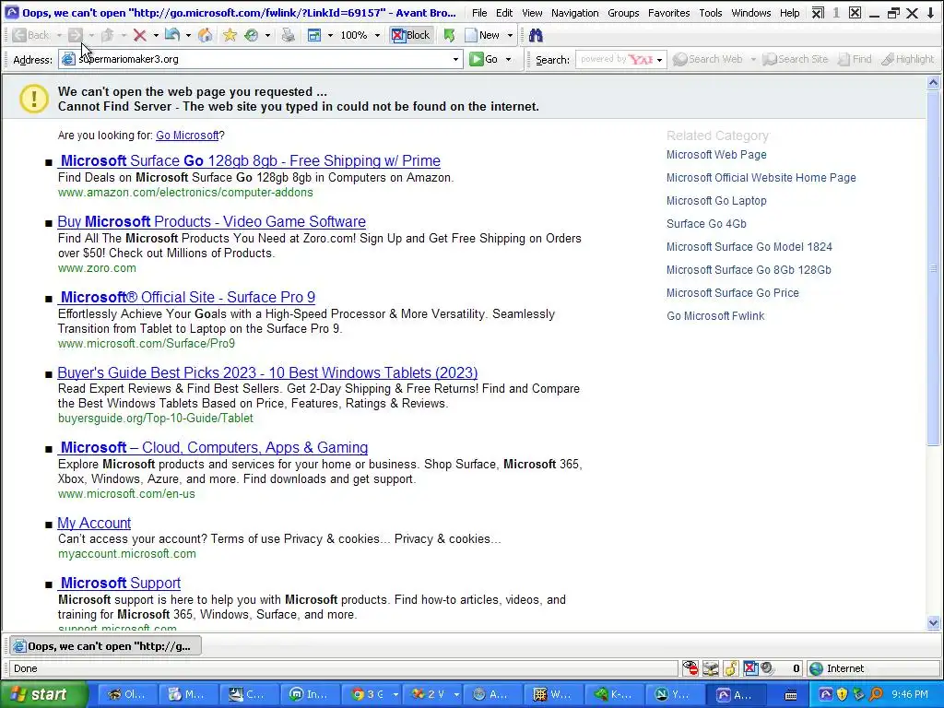Click the system tray shield icon
The height and width of the screenshot is (708, 944).
point(842,694)
